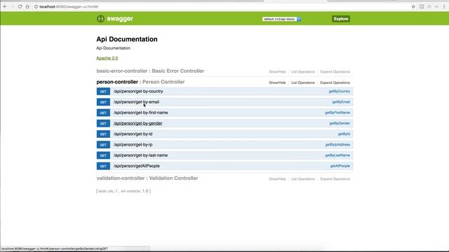449x252 pixels.
Task: Collapse person-controller section heading
Action: click(140, 82)
